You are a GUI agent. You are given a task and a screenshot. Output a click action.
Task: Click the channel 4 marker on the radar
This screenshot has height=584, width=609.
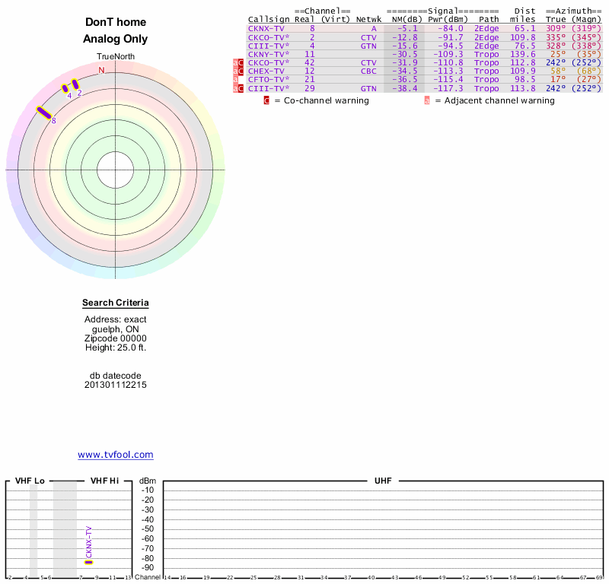65,88
